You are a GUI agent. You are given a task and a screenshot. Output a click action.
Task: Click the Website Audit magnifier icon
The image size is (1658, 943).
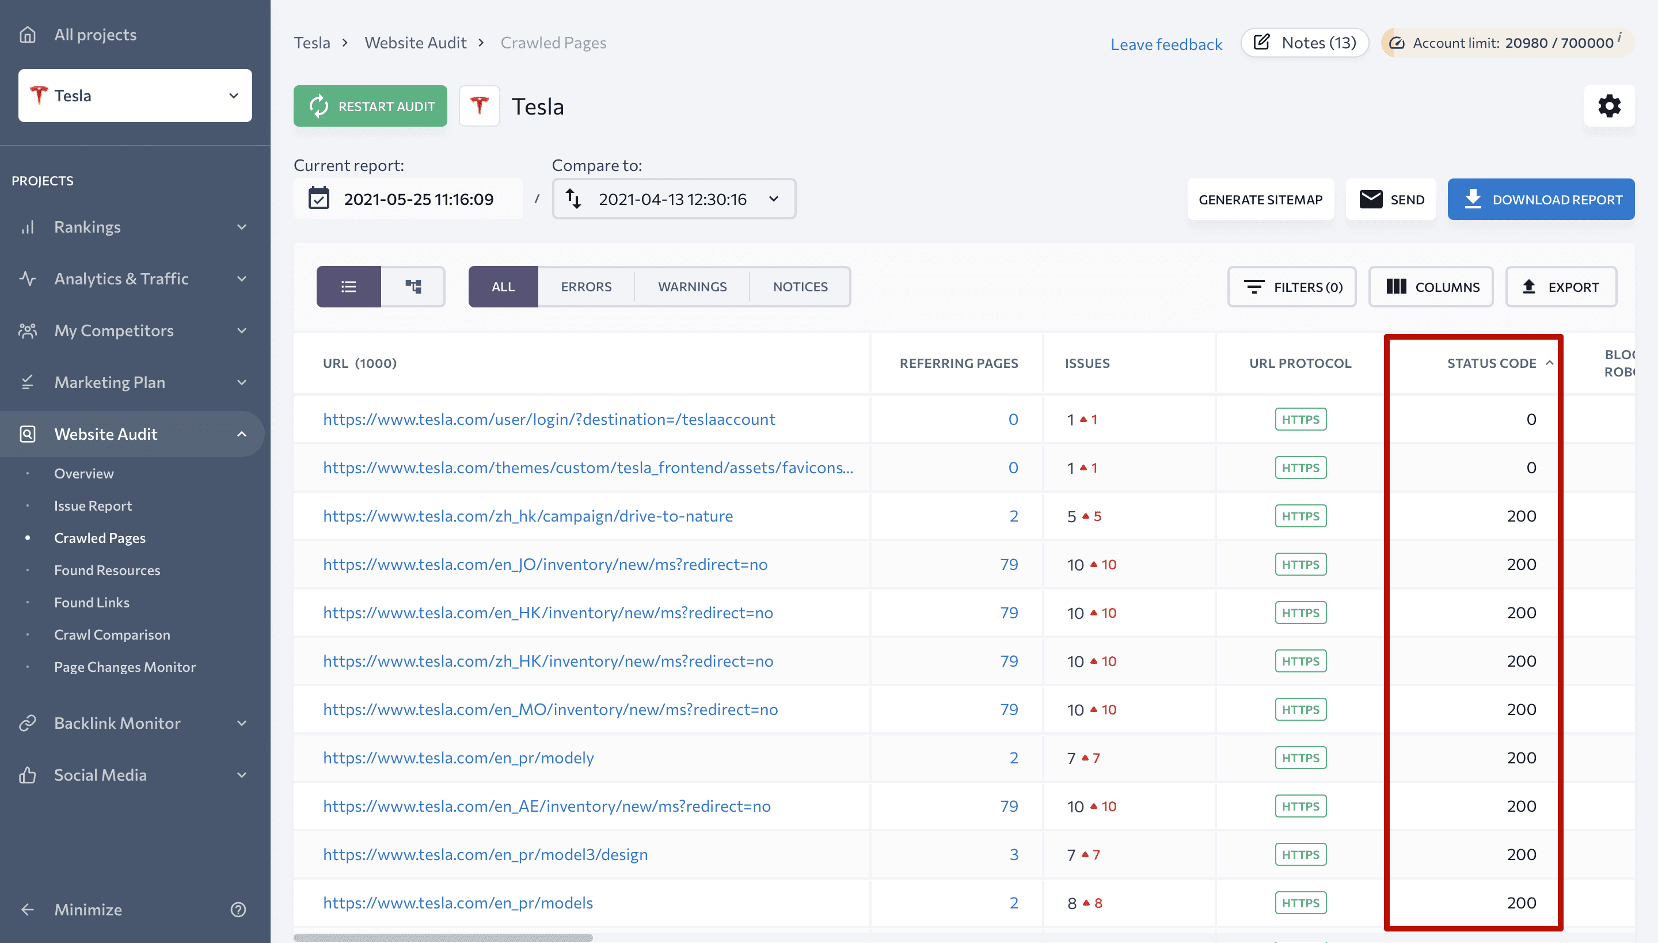pos(27,434)
